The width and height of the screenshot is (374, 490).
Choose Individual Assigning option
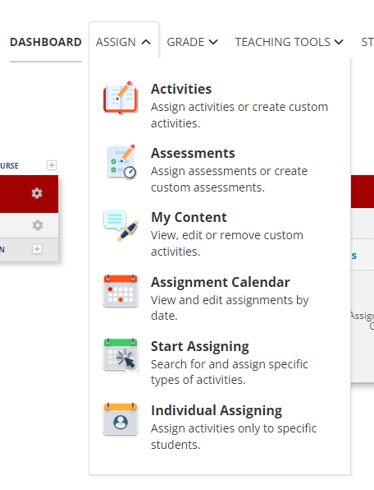pos(217,410)
